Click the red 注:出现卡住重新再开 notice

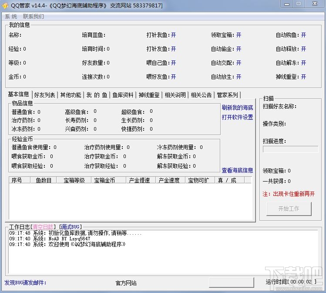click(289, 194)
